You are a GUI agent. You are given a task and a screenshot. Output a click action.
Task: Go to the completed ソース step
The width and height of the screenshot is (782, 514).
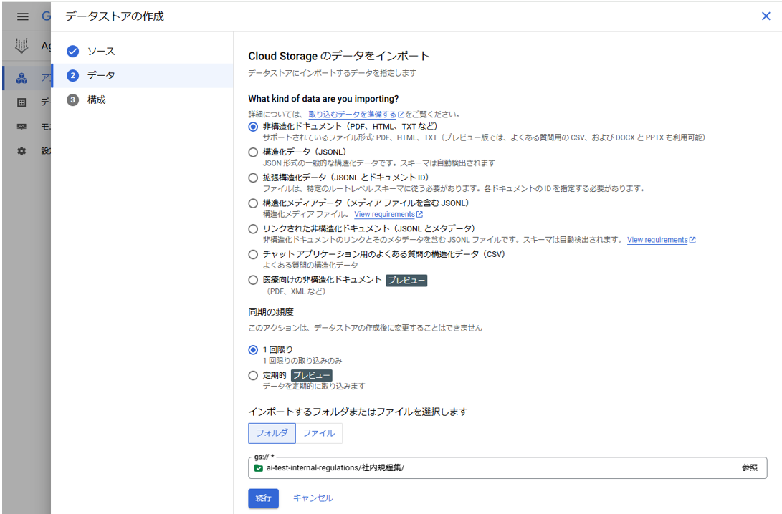coord(142,52)
